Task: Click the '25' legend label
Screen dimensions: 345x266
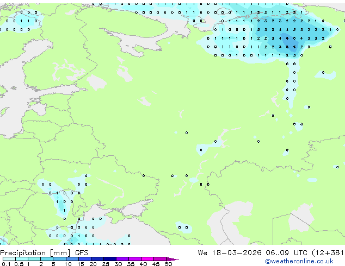Action: pyautogui.click(x=106, y=264)
